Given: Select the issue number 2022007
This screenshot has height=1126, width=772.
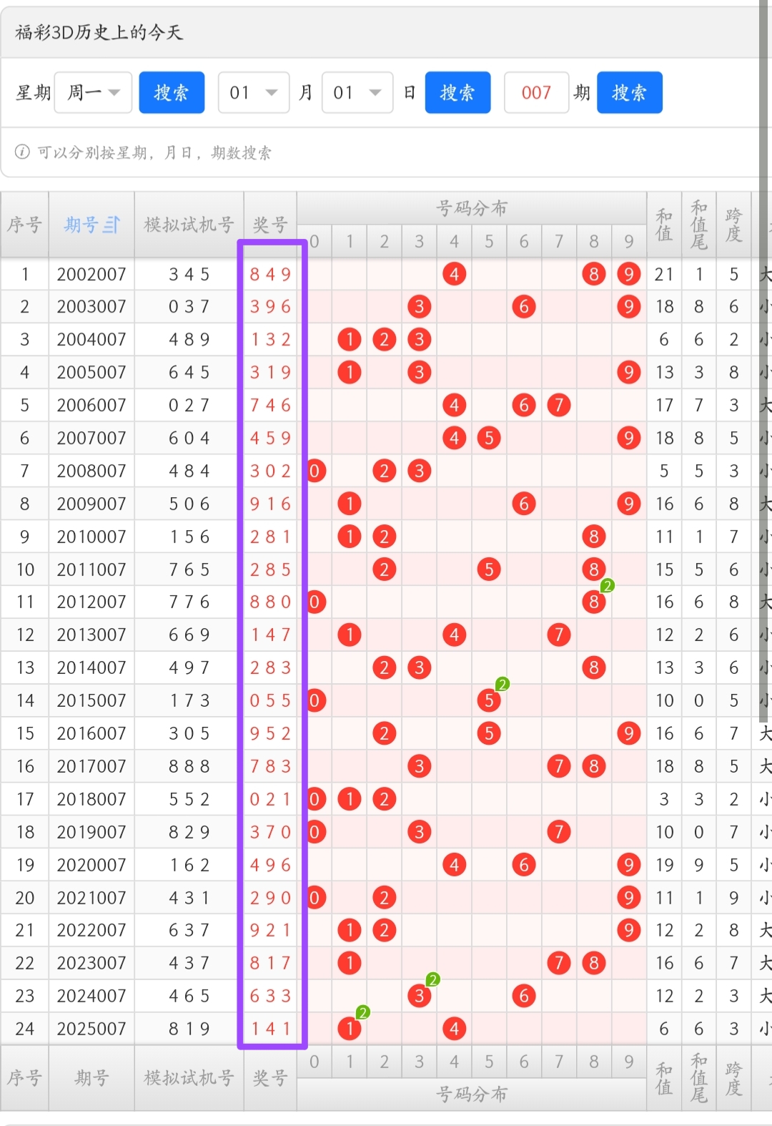Looking at the screenshot, I should pyautogui.click(x=91, y=930).
